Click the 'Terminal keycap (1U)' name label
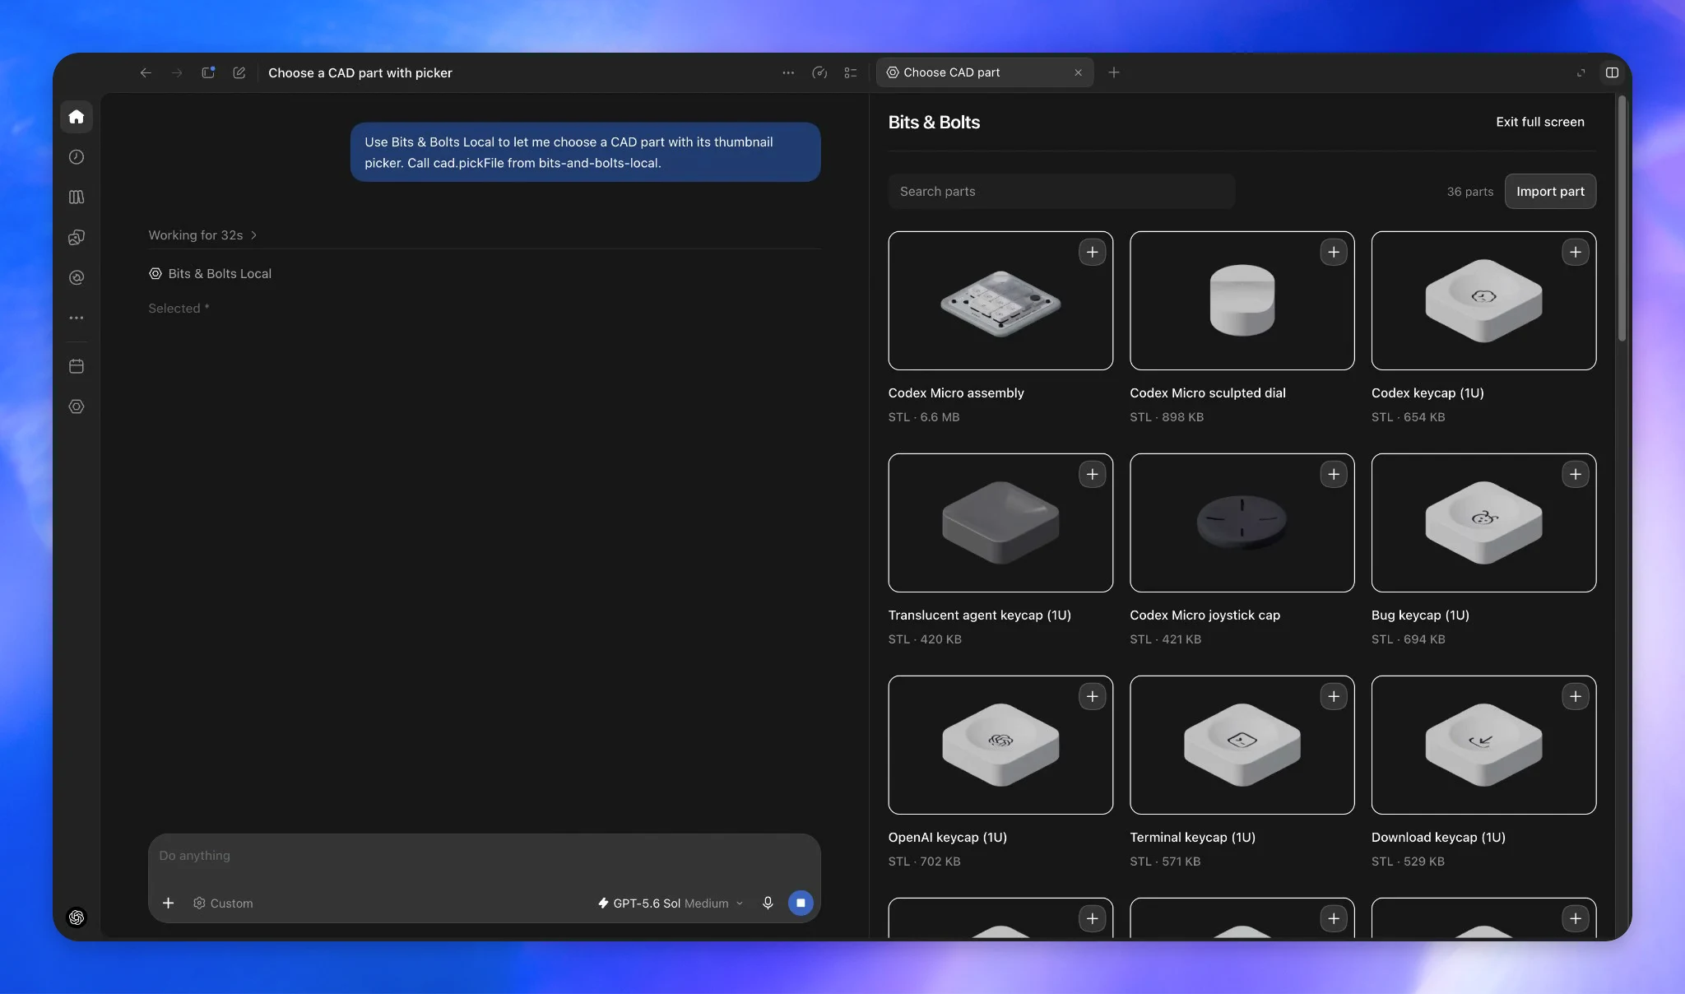Viewport: 1685px width, 994px height. click(1192, 838)
